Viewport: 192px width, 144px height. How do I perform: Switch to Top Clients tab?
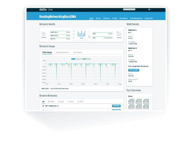(78, 52)
